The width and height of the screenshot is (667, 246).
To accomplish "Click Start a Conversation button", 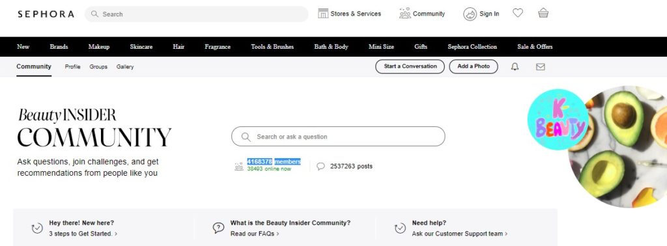I will tap(410, 66).
